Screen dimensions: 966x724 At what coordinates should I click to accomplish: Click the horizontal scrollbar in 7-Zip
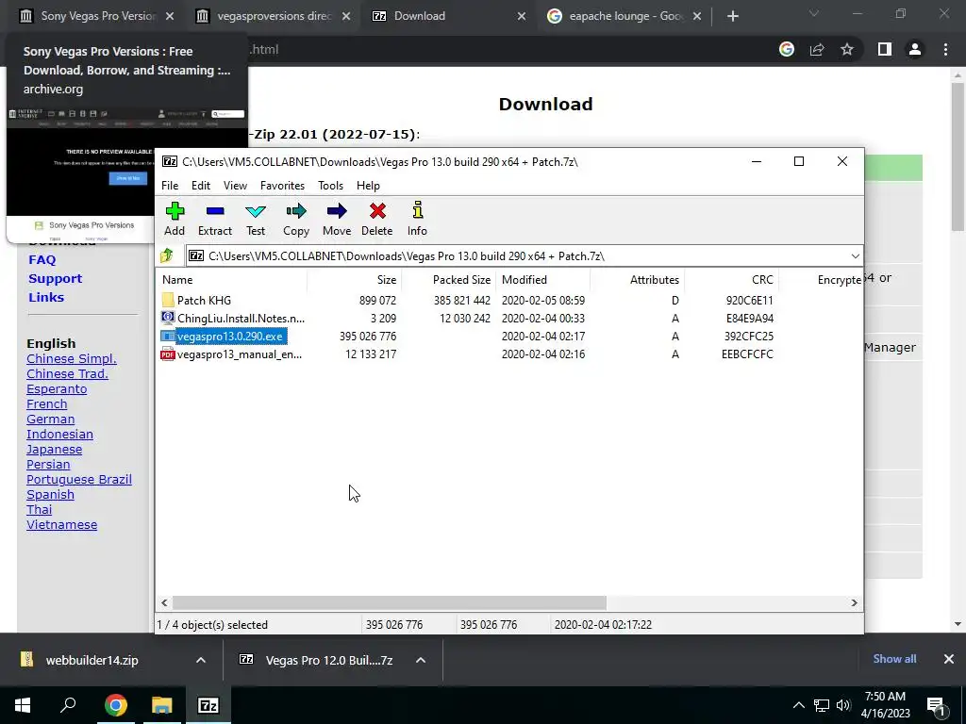click(x=390, y=602)
